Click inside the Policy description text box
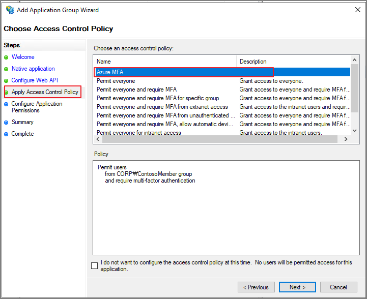Viewport: 367px width, 299px height. (226, 207)
